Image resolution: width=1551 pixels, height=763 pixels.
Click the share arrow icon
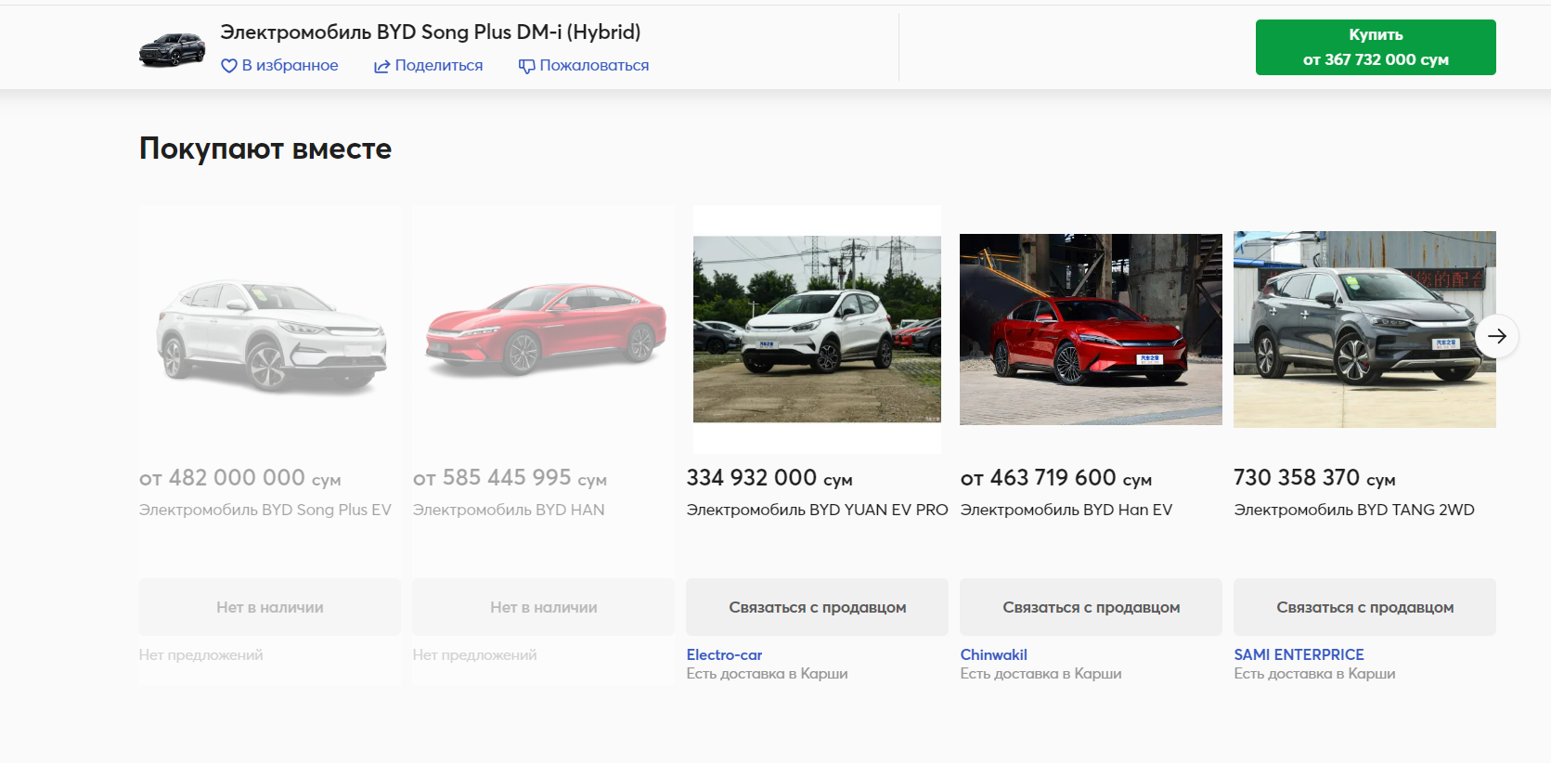click(381, 66)
